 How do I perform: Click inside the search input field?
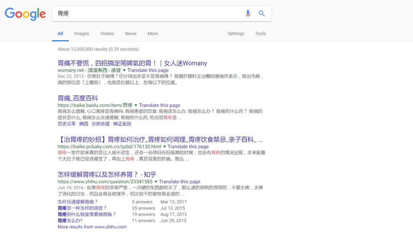tap(153, 13)
